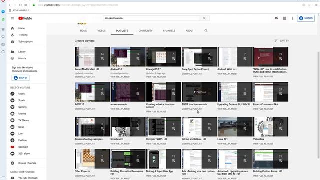Click the Troubleshooting examples title
320x180 pixels.
tap(89, 139)
